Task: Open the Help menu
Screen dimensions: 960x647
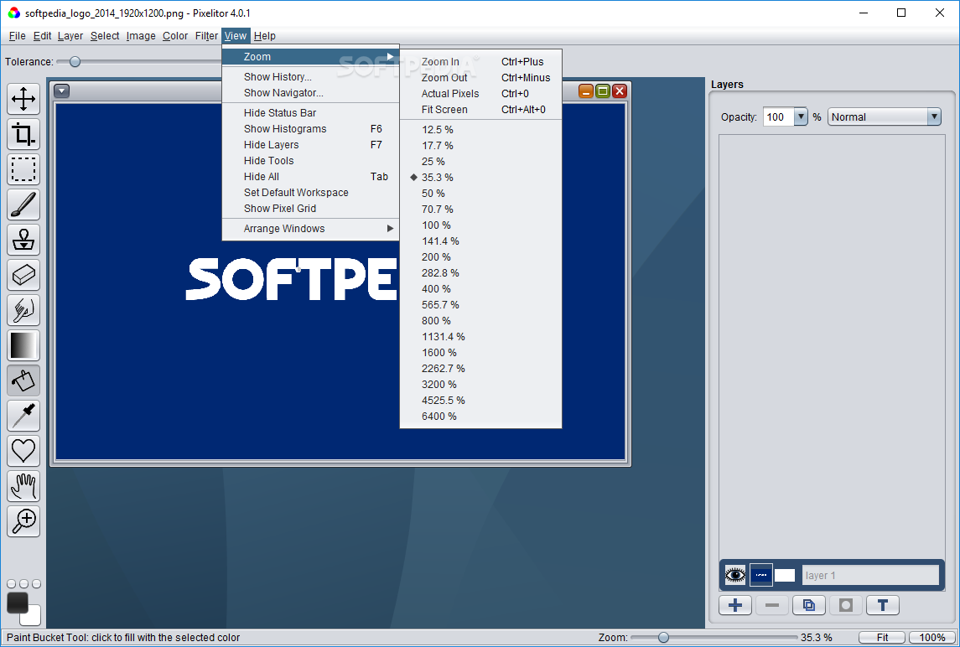Action: pyautogui.click(x=264, y=36)
